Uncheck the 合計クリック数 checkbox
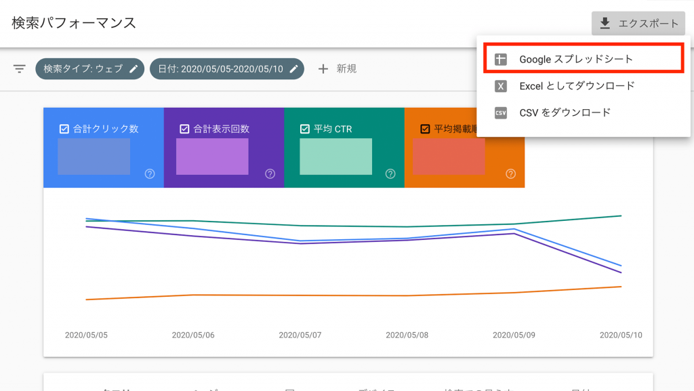 (64, 129)
